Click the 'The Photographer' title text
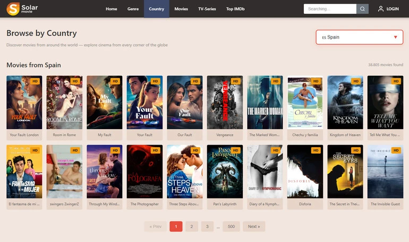The image size is (409, 242). 144,204
